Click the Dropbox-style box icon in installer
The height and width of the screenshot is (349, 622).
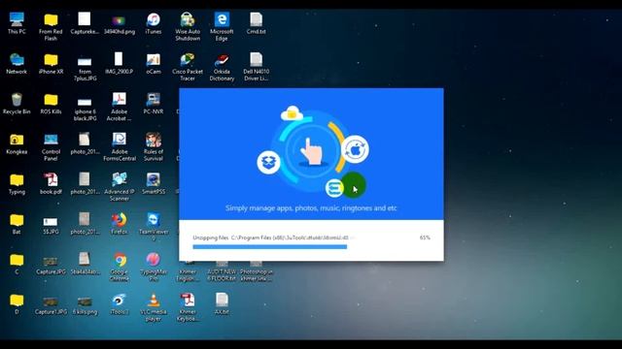click(268, 162)
